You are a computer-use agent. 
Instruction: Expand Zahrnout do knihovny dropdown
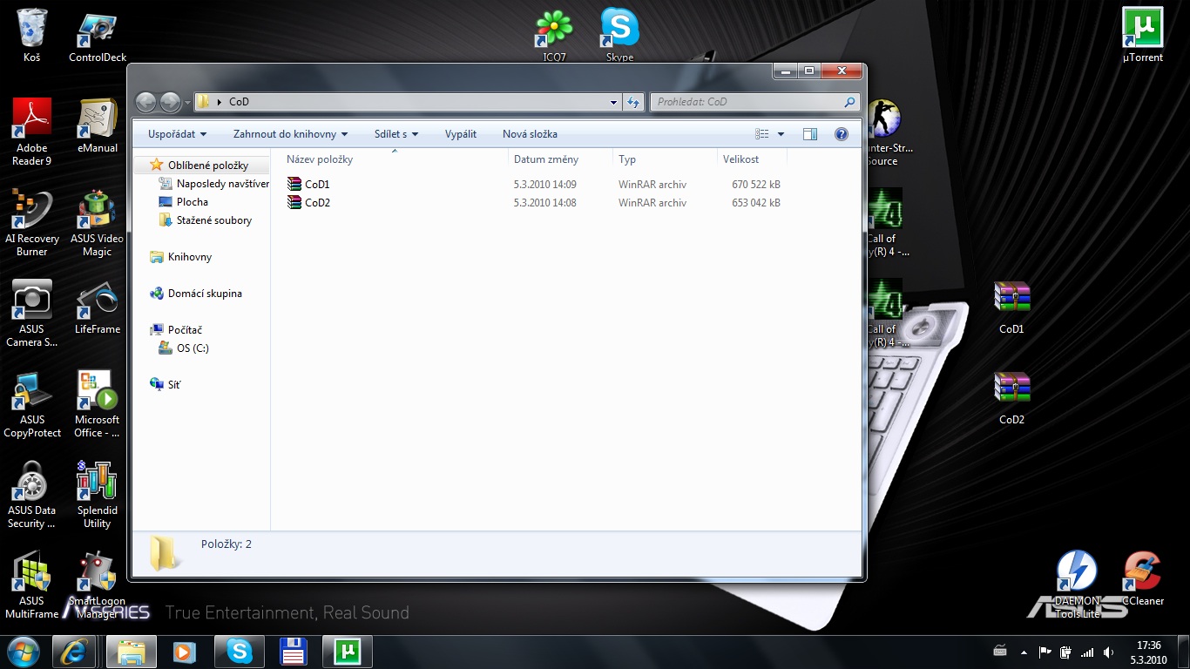(x=290, y=134)
